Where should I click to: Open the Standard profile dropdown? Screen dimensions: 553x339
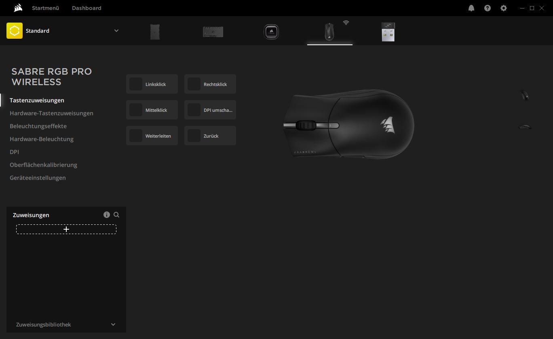pyautogui.click(x=116, y=31)
